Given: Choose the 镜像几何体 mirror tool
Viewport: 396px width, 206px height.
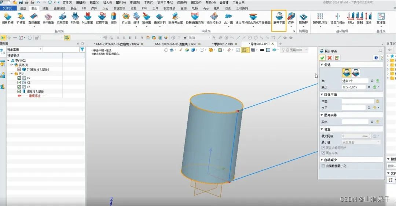Looking at the screenshot, I should pyautogui.click(x=338, y=18).
